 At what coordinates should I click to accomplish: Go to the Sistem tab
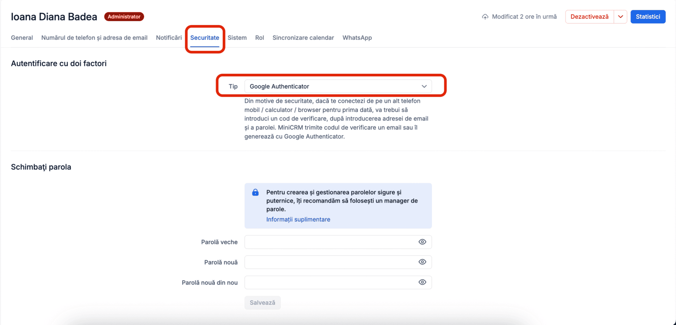[237, 38]
